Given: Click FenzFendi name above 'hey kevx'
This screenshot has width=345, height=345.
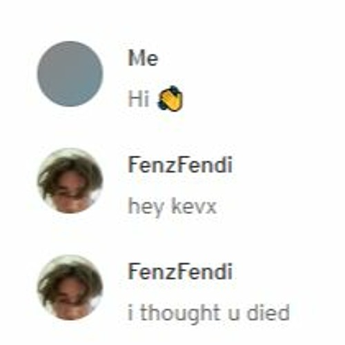Looking at the screenshot, I should click(180, 165).
